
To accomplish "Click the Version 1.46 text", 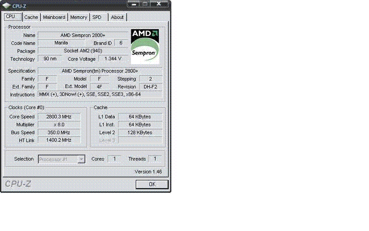I will coord(148,172).
